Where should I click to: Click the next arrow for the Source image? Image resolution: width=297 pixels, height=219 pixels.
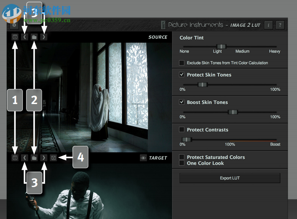pos(44,37)
